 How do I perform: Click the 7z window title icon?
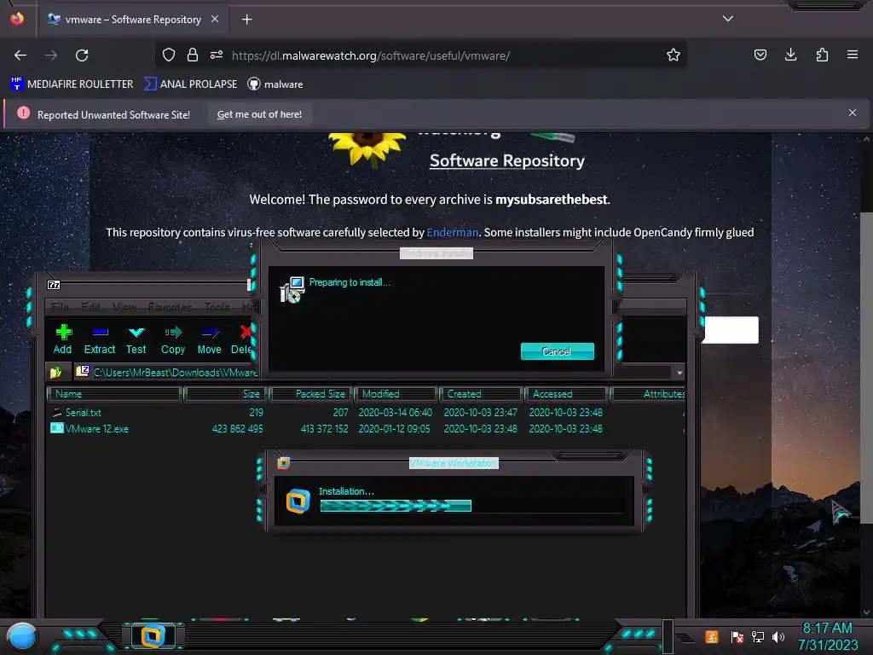[x=54, y=285]
